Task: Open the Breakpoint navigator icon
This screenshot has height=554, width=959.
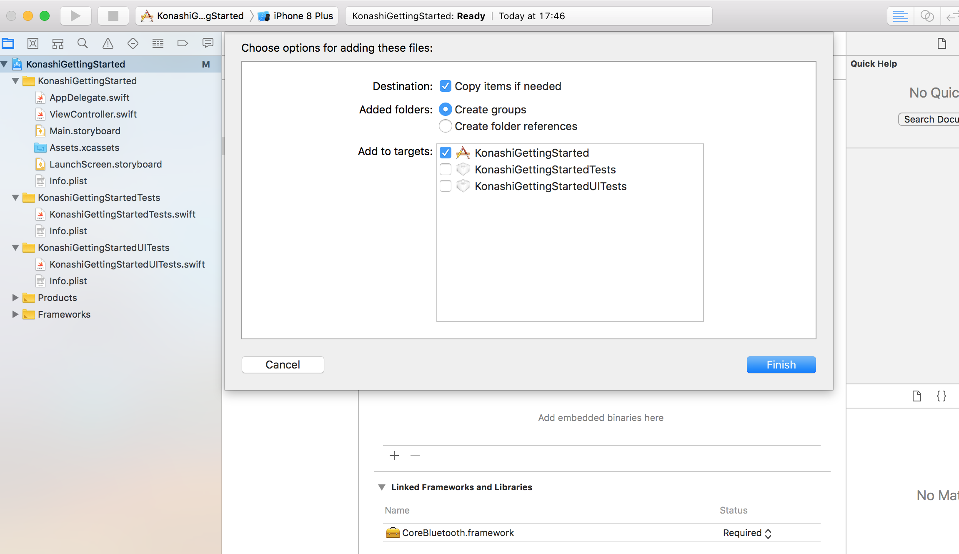Action: coord(183,43)
